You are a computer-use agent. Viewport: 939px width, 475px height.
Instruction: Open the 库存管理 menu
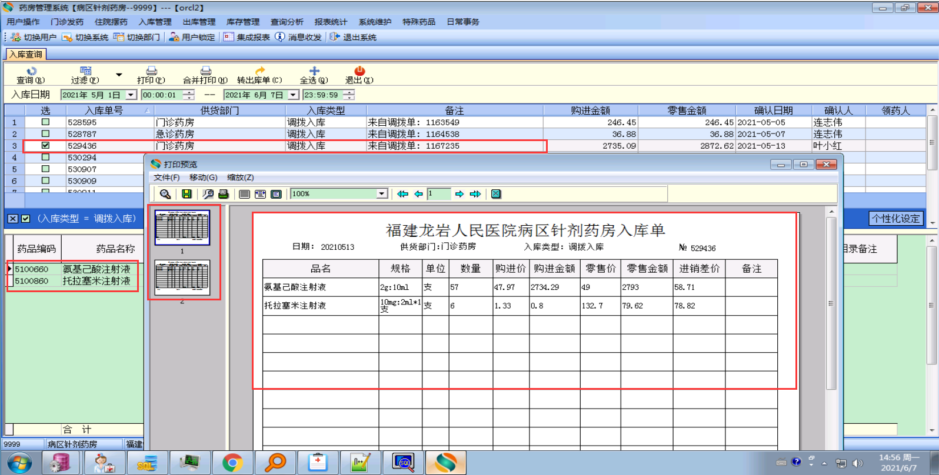pos(243,22)
